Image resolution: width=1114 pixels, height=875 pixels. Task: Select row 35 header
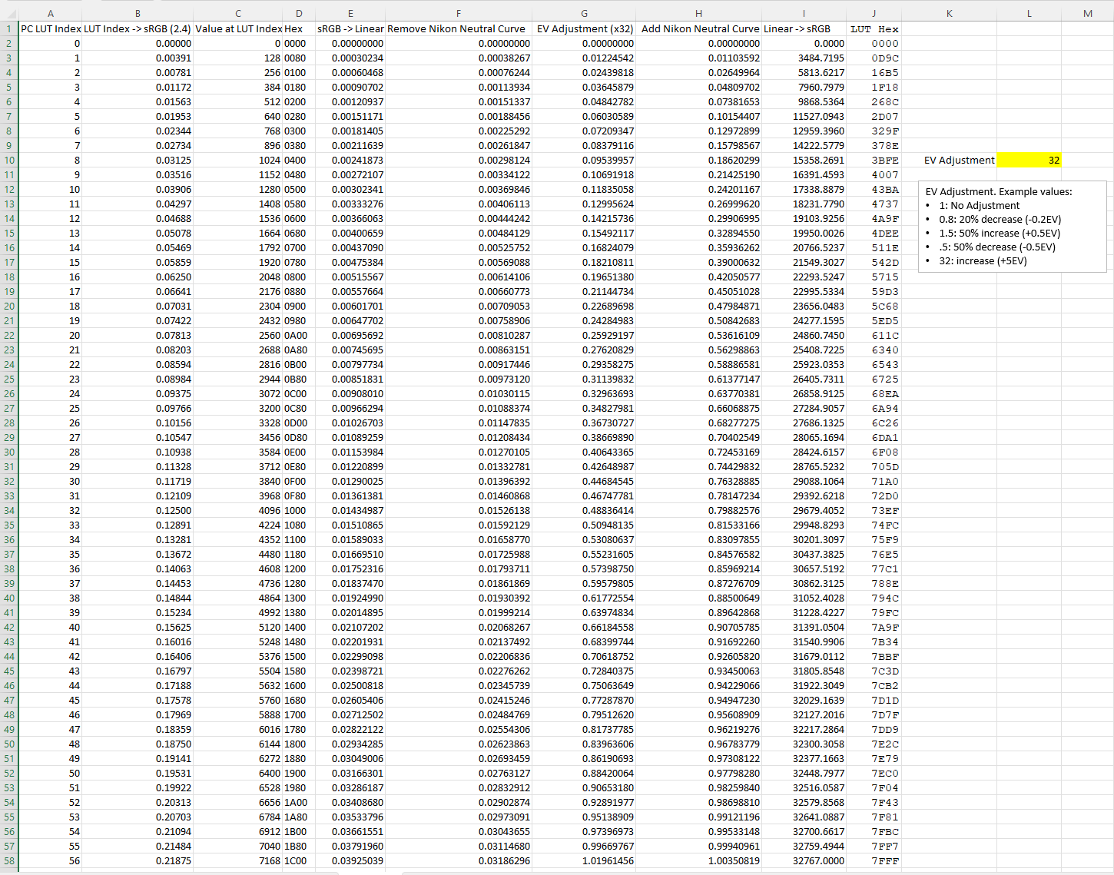9,525
